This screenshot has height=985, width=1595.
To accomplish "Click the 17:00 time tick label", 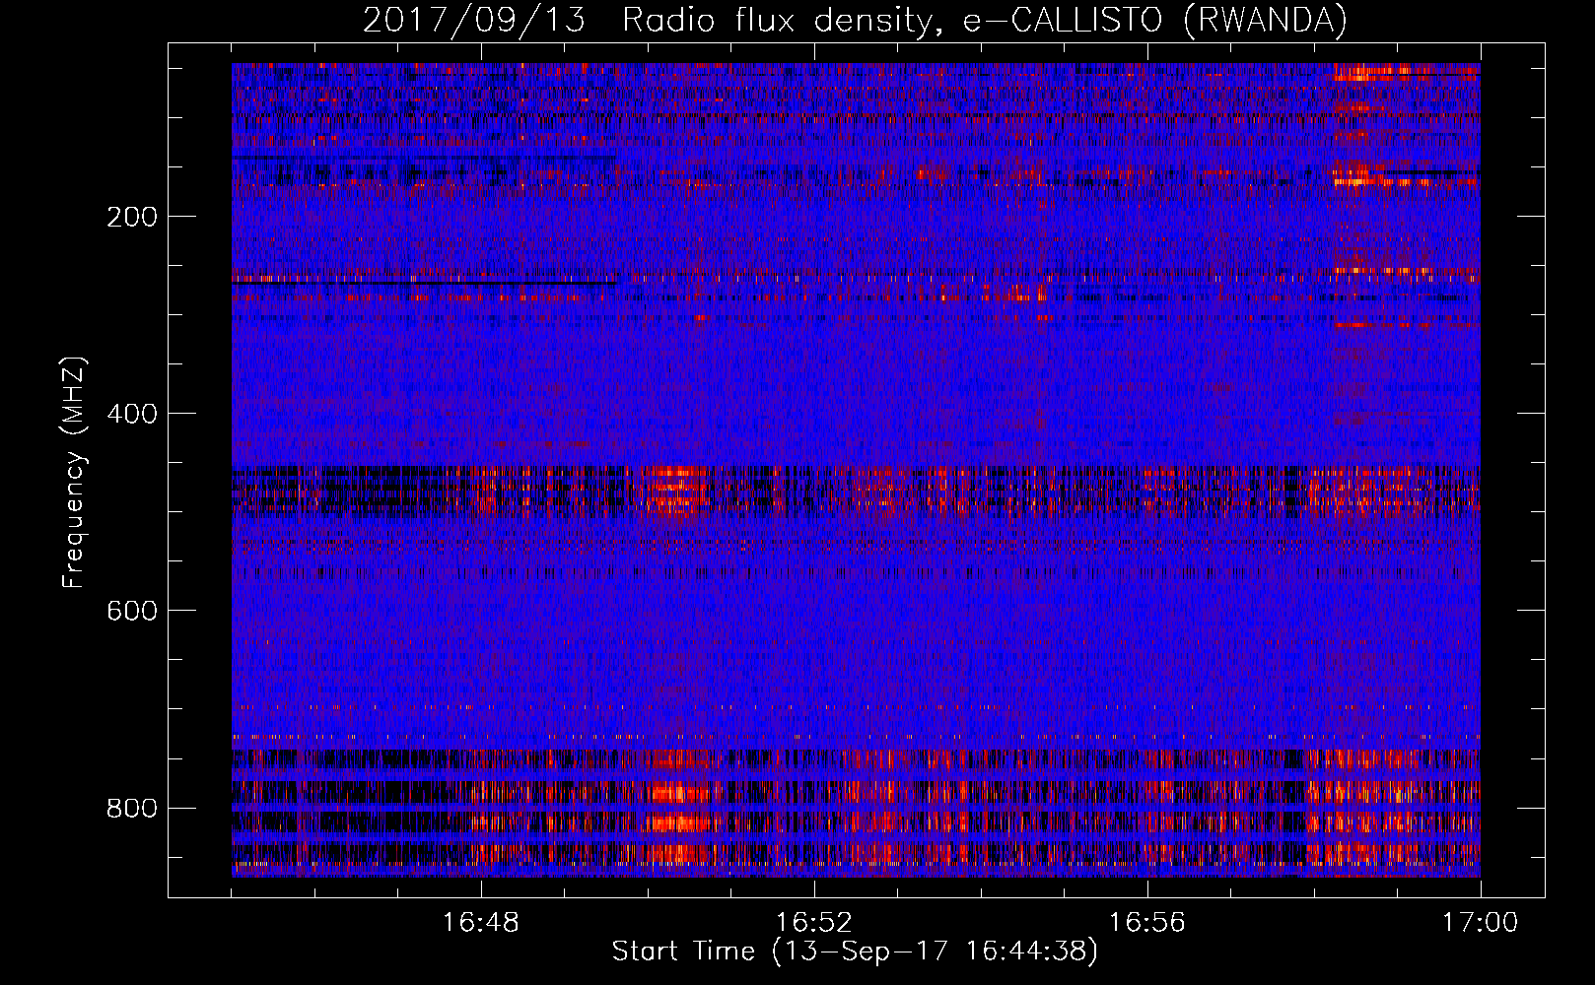I will (x=1481, y=922).
